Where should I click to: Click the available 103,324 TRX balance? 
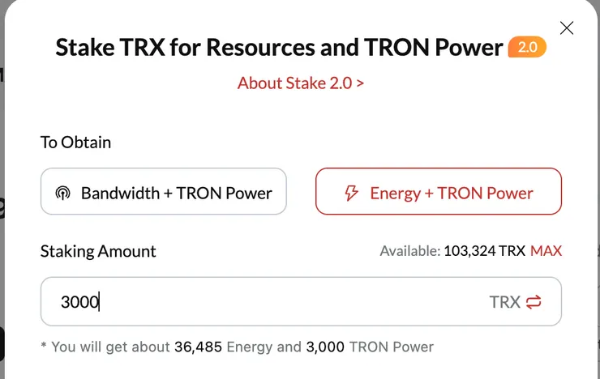[x=484, y=251]
